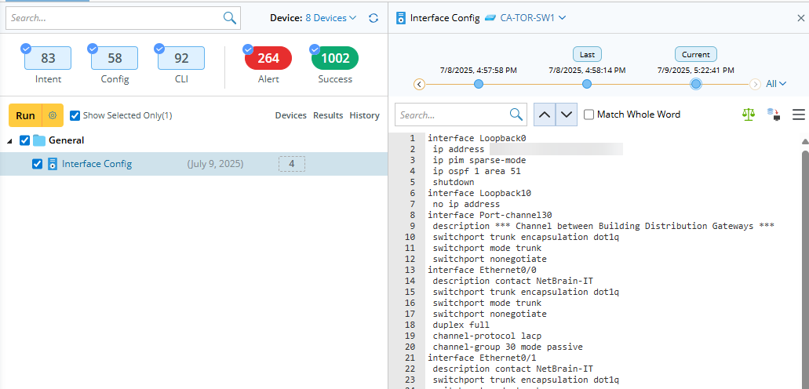This screenshot has height=389, width=809.
Task: Toggle the Success filter checkmark badge
Action: click(315, 49)
